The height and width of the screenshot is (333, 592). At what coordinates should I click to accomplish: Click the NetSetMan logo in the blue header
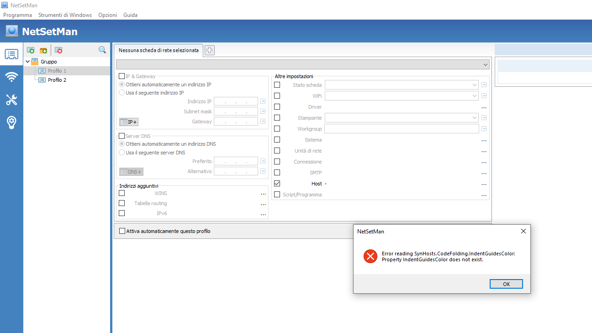pos(12,31)
